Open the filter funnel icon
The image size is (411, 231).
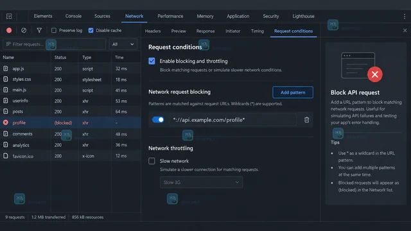click(x=39, y=30)
